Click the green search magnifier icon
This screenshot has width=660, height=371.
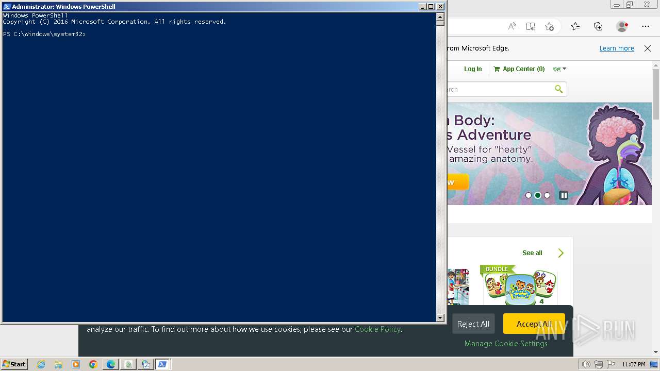558,89
